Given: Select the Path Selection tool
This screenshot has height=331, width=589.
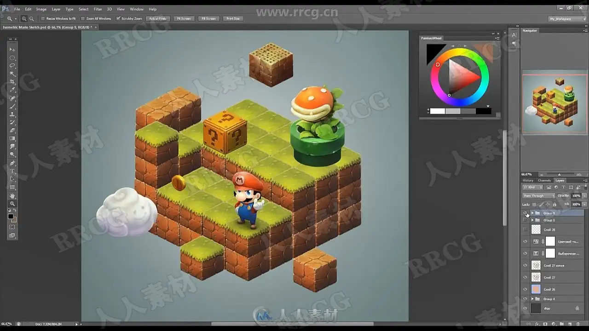Looking at the screenshot, I should [12, 179].
